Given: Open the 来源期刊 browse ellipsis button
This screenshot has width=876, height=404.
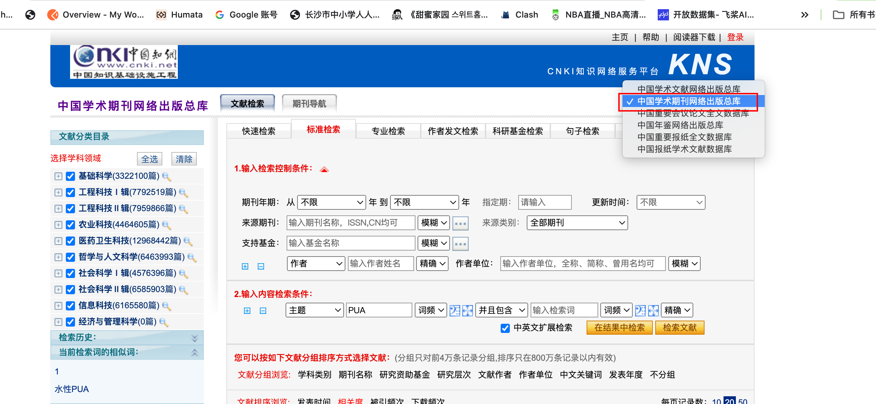Looking at the screenshot, I should pyautogui.click(x=460, y=223).
